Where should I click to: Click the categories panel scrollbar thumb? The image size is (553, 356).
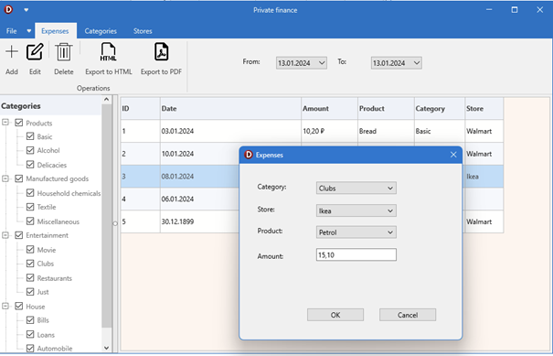[x=107, y=215]
